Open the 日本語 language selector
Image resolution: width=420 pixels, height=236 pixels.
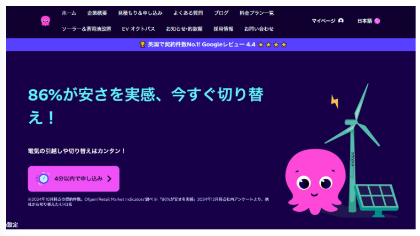pos(369,21)
